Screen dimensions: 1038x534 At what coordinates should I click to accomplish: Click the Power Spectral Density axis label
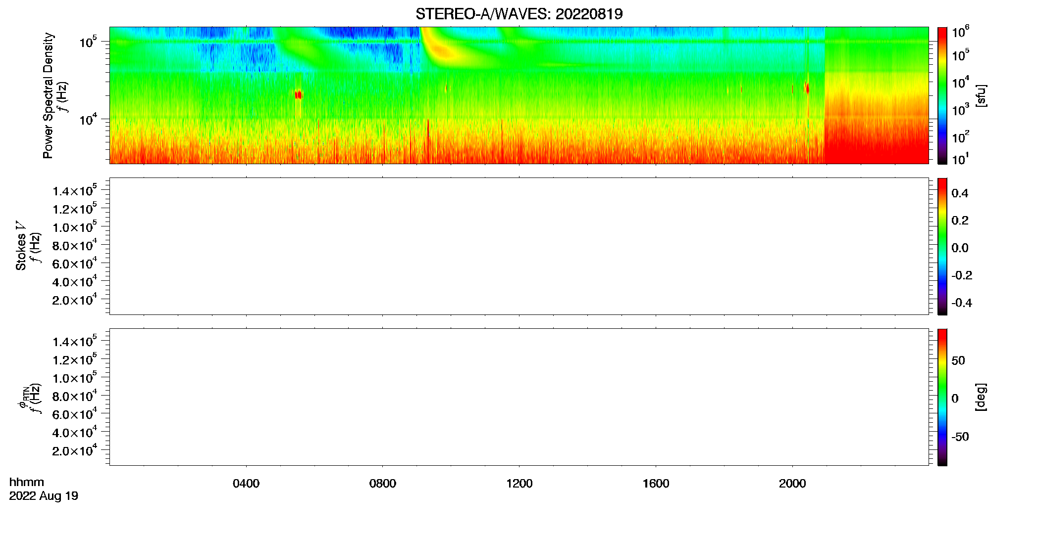tap(48, 95)
